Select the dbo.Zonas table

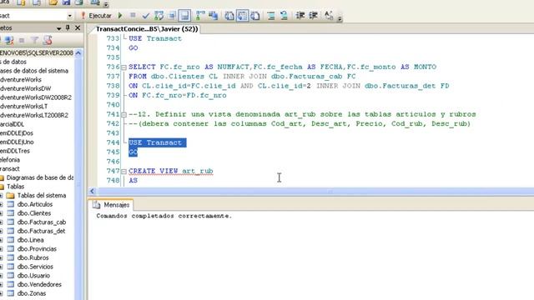click(32, 293)
